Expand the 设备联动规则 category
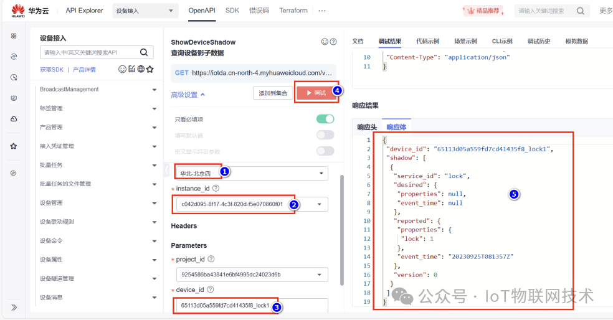This screenshot has width=613, height=320. 97,222
